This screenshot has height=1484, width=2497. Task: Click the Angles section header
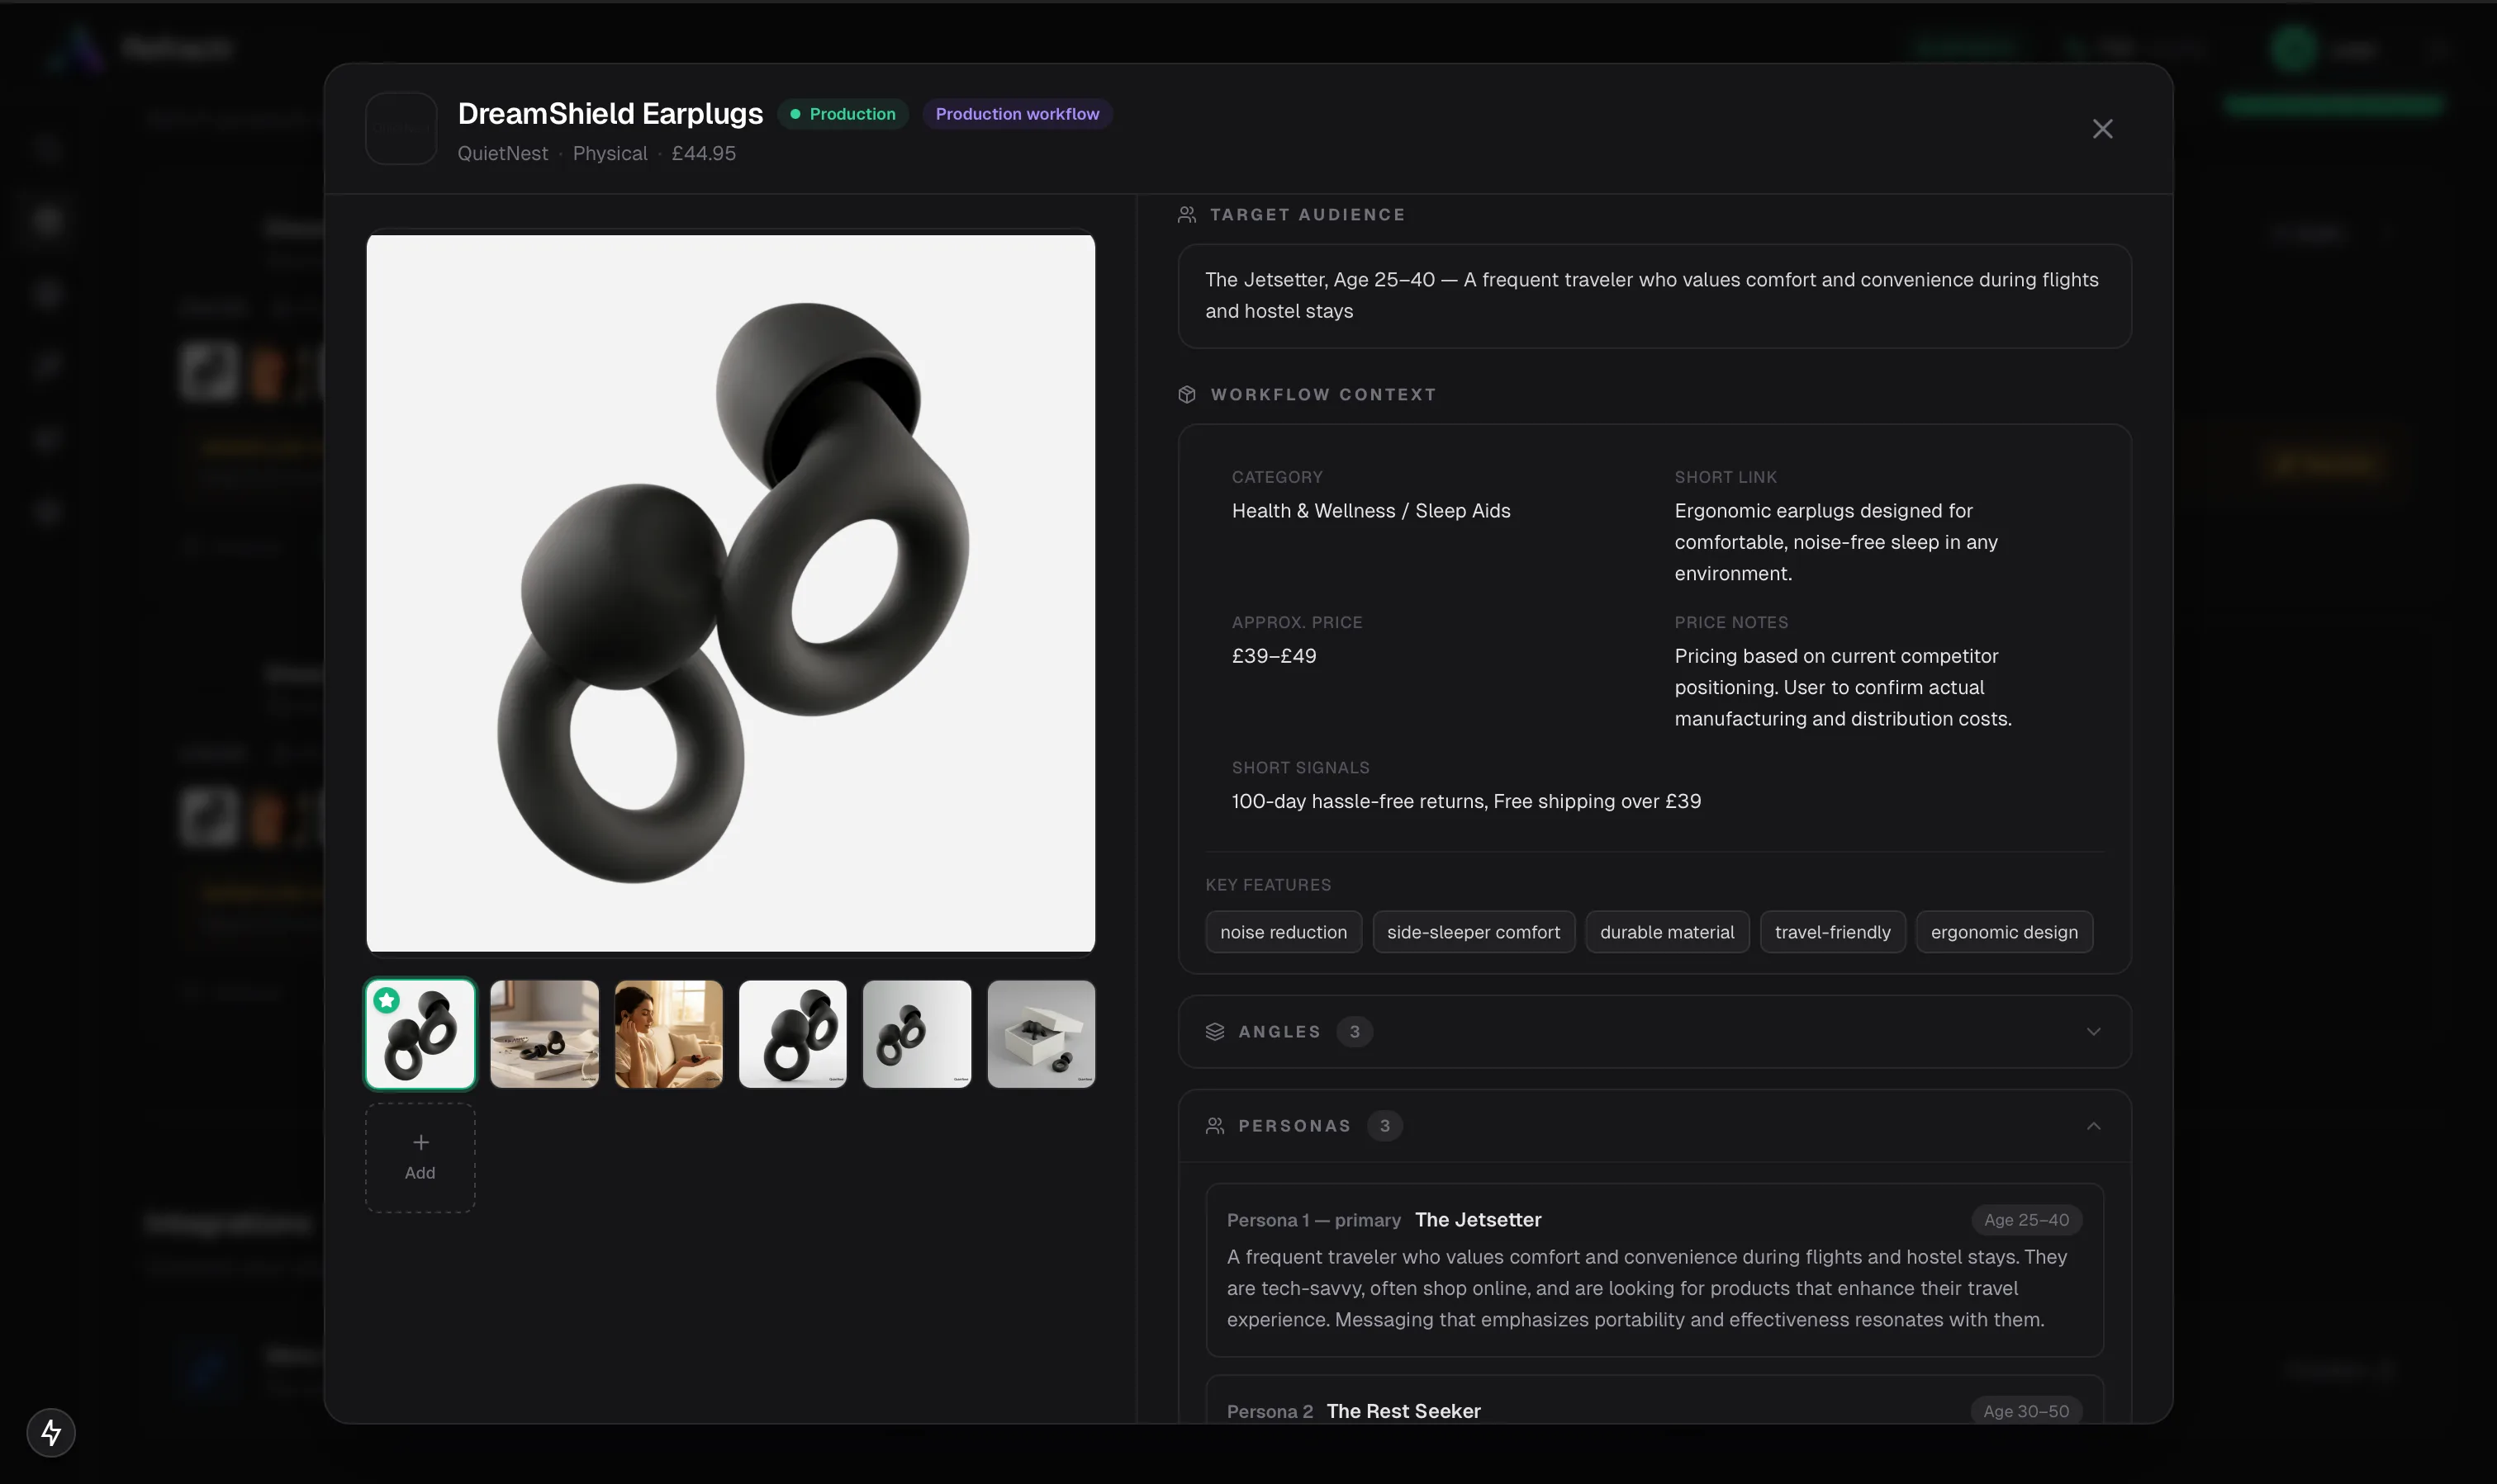[x=1654, y=1031]
